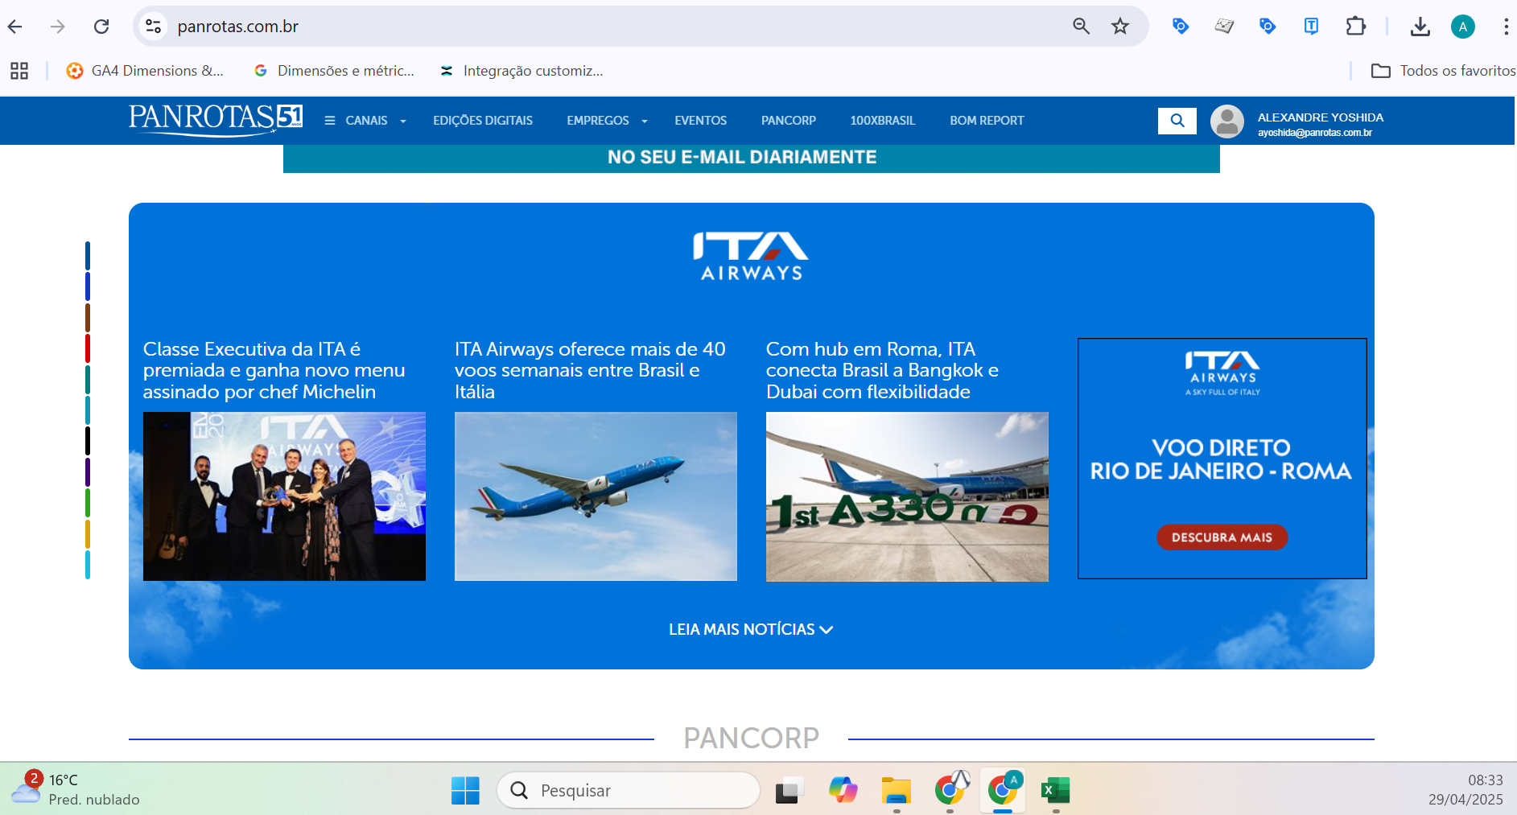Click the zoom magnifier in address bar

pos(1081,27)
